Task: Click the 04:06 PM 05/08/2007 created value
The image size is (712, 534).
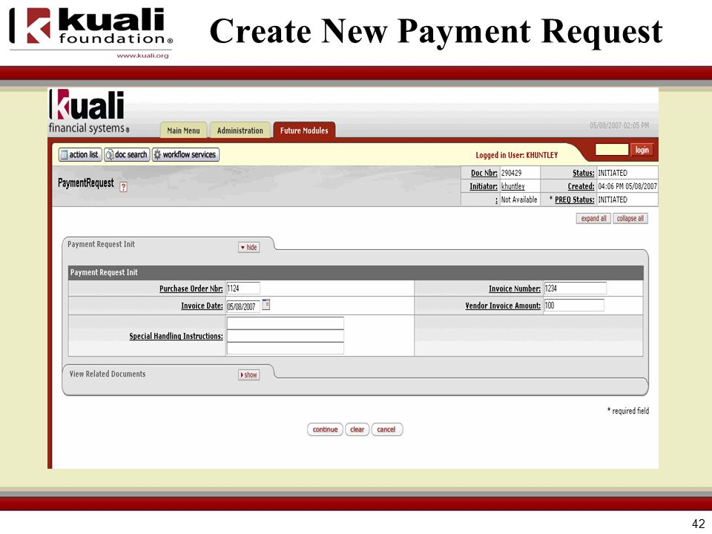Action: (x=627, y=186)
